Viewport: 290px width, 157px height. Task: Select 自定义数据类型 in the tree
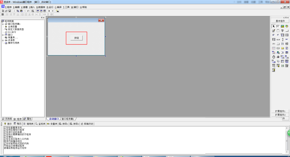pyautogui.click(x=16, y=29)
